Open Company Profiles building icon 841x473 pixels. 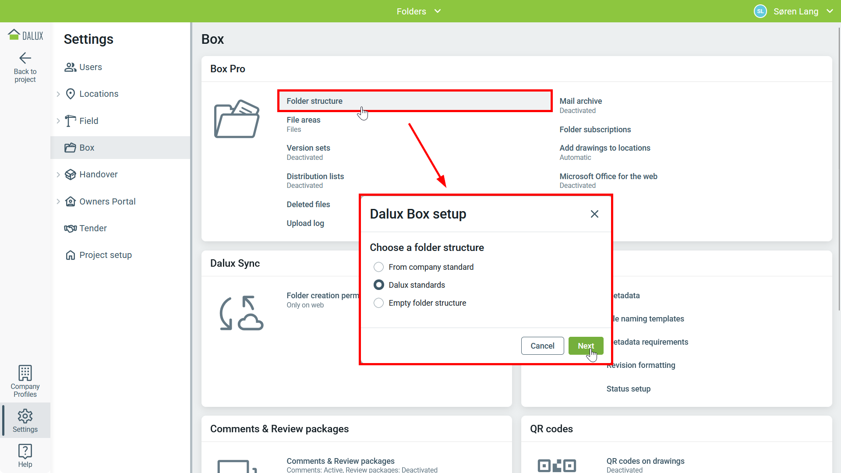point(25,373)
